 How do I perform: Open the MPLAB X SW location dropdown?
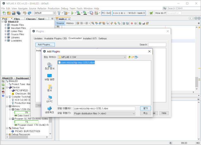[x=125, y=57]
